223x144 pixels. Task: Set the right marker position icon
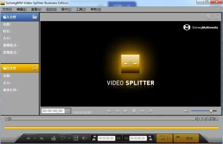click(x=150, y=138)
